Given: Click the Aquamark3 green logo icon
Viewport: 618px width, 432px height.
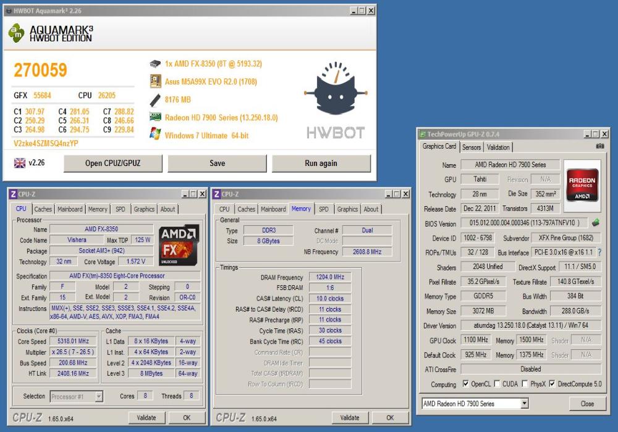Looking at the screenshot, I should [17, 33].
